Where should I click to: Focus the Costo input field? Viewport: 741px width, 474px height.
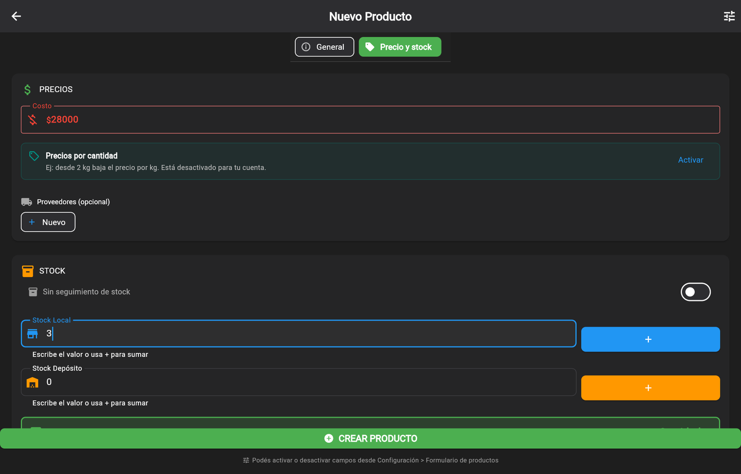[370, 120]
